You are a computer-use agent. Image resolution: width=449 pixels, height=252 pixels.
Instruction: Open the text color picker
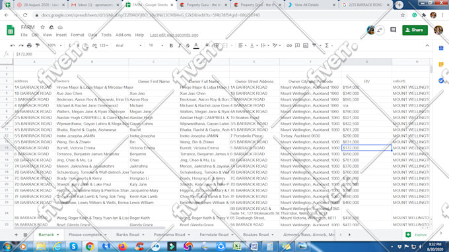[x=196, y=45]
